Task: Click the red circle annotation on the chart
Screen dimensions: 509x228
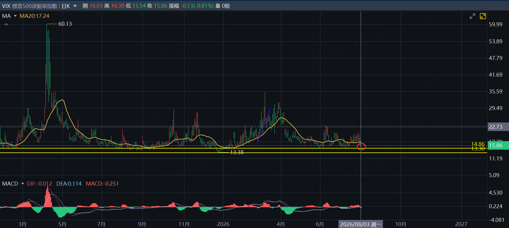Action: [x=361, y=147]
